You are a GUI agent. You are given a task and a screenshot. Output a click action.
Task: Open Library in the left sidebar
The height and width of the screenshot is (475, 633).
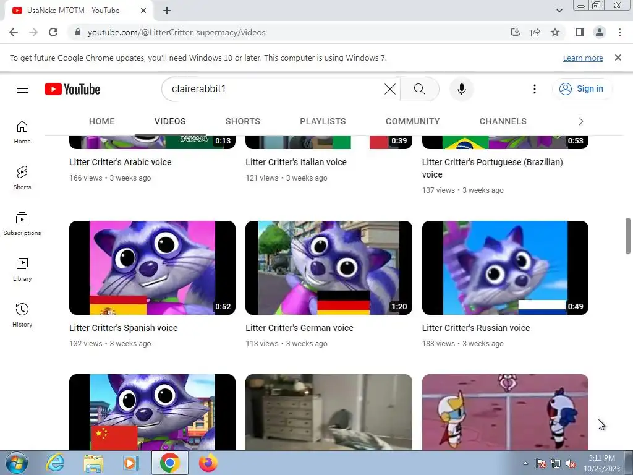pos(22,270)
